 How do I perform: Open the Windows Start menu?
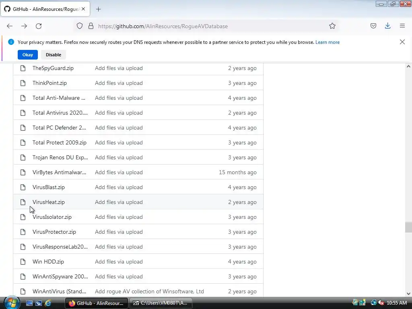coord(11,303)
